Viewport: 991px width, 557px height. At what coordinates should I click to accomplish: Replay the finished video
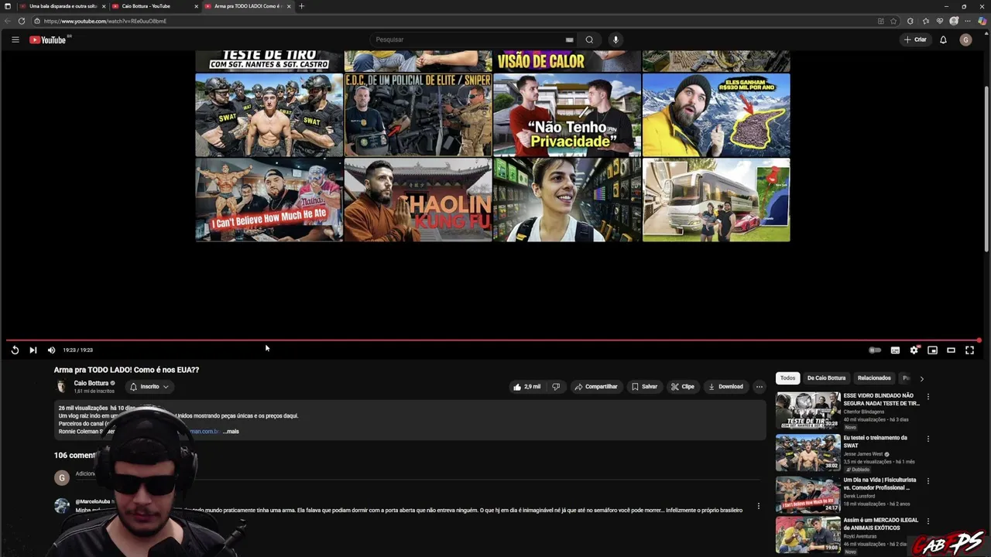coord(15,350)
